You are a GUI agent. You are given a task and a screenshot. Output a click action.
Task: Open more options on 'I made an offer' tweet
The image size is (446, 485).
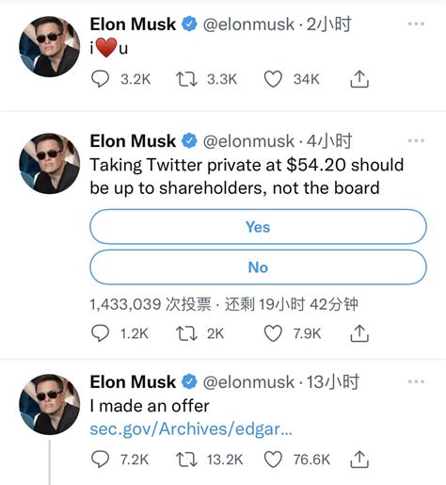[x=416, y=381]
